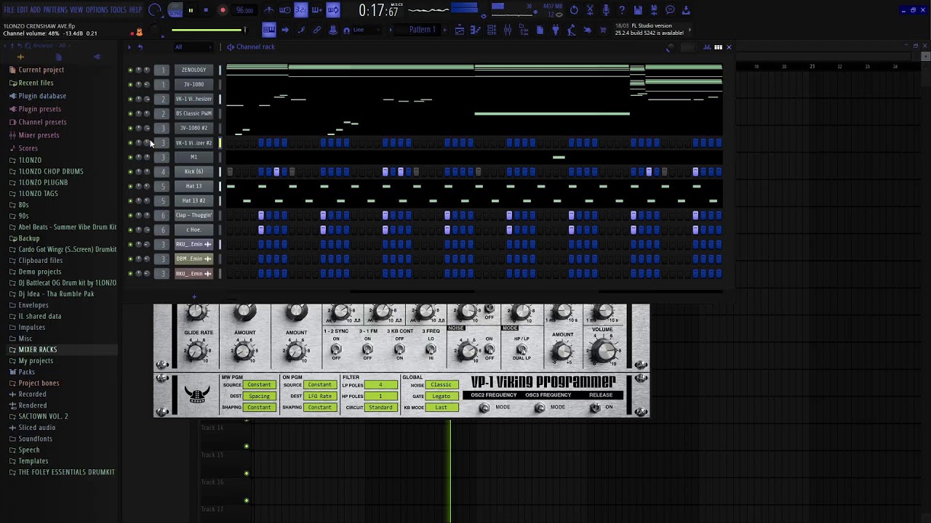This screenshot has width=931, height=523.
Task: Open the Pattern 1 selector dropdown
Action: click(422, 30)
